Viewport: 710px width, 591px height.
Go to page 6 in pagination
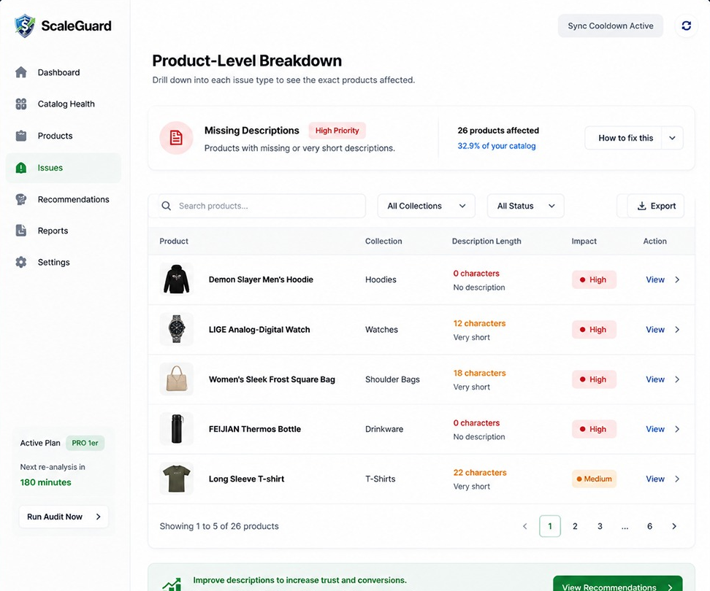point(650,526)
